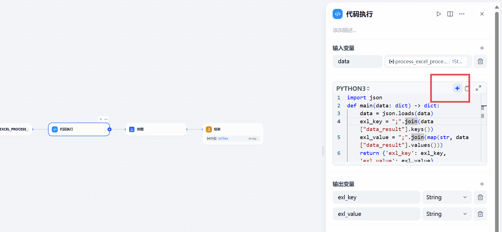Add a new input variable
This screenshot has height=232, width=502.
[482, 48]
